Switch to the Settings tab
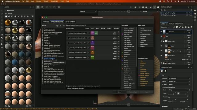The height and width of the screenshot is (110, 197). point(46,22)
